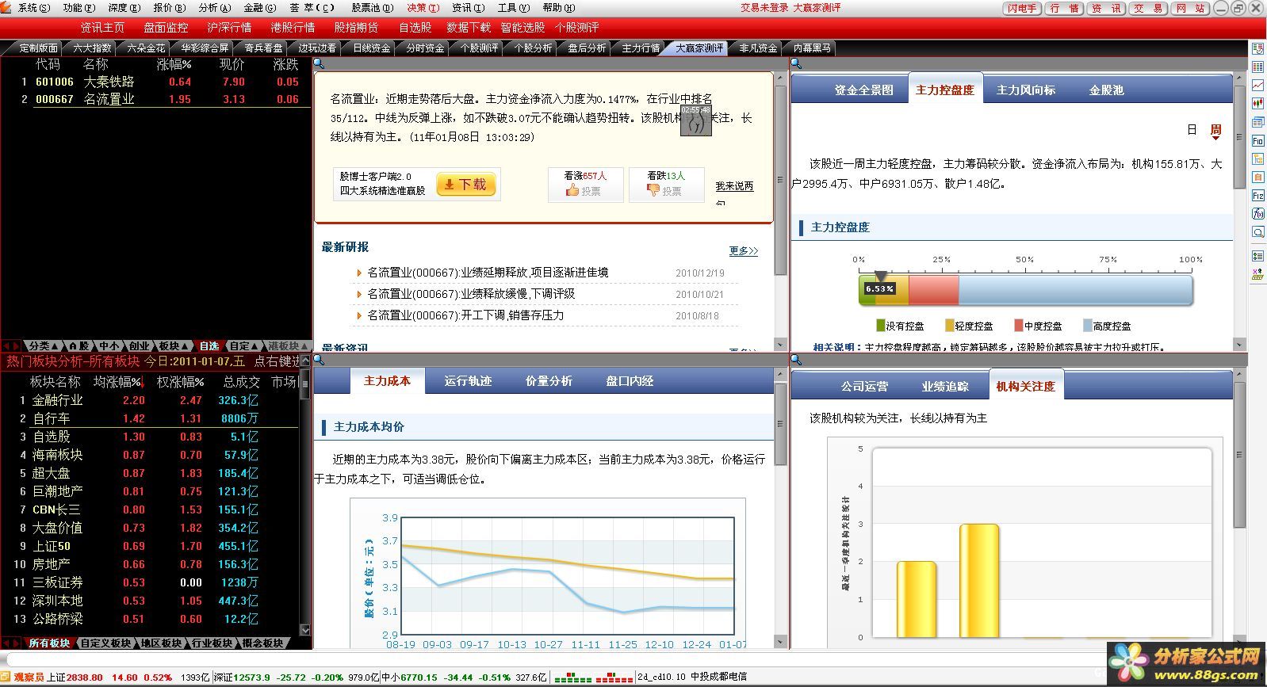This screenshot has width=1267, height=687.
Task: Switch to the 主力风向标 tab
Action: (1026, 90)
